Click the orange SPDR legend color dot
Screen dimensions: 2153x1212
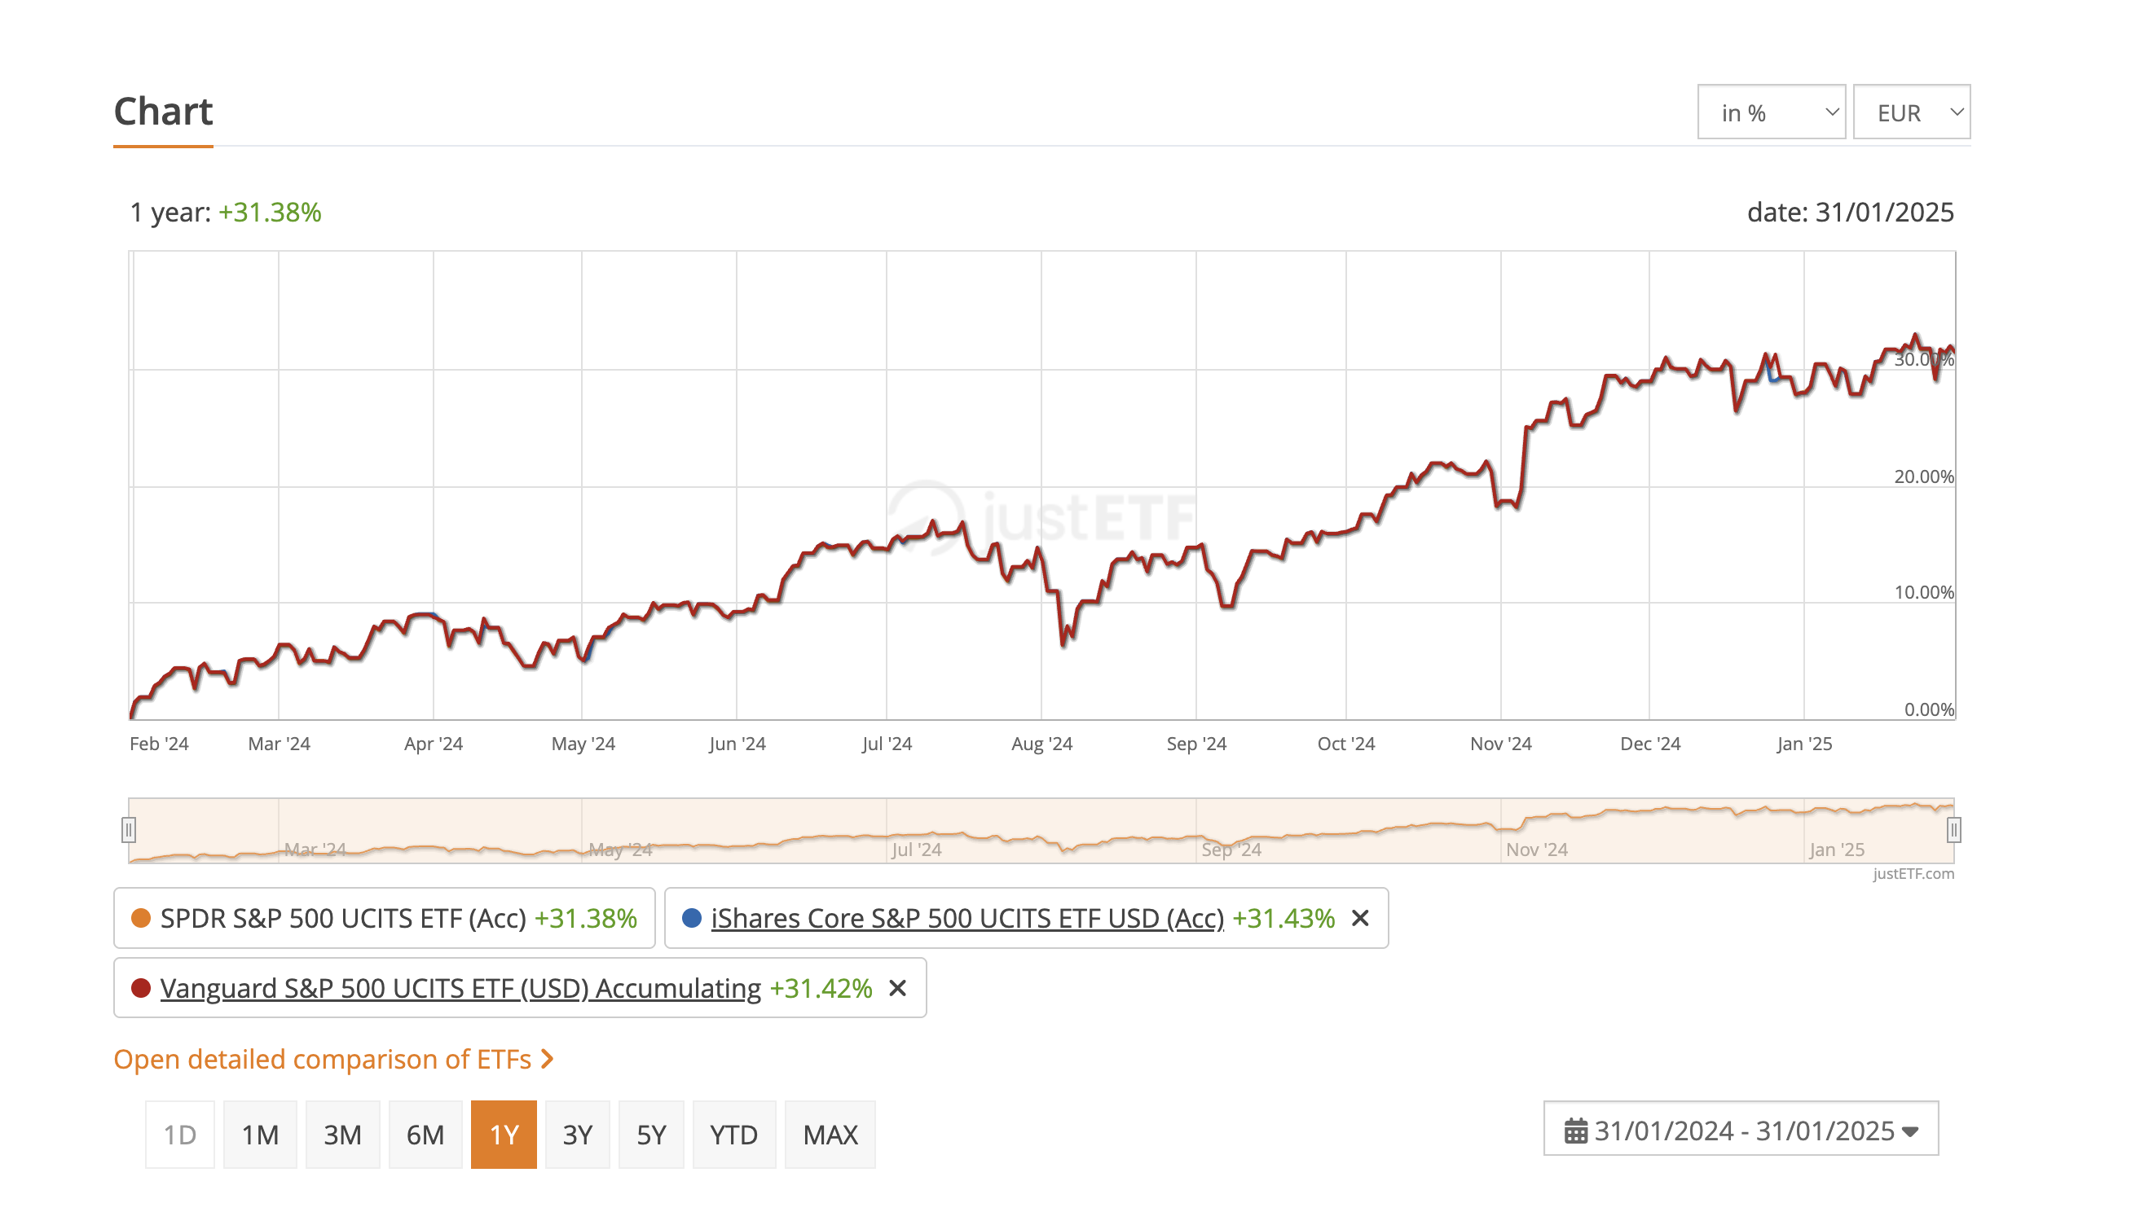tap(140, 918)
